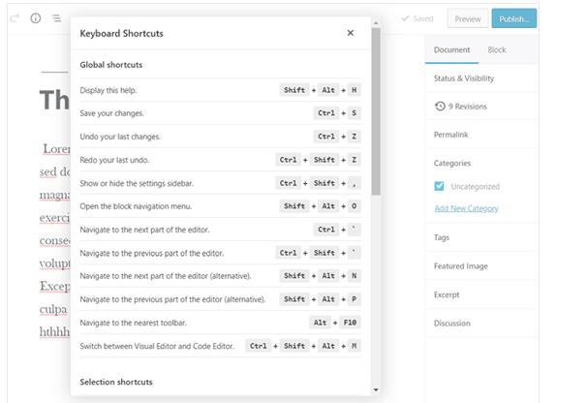
Task: Switch to the Block tab
Action: point(496,49)
